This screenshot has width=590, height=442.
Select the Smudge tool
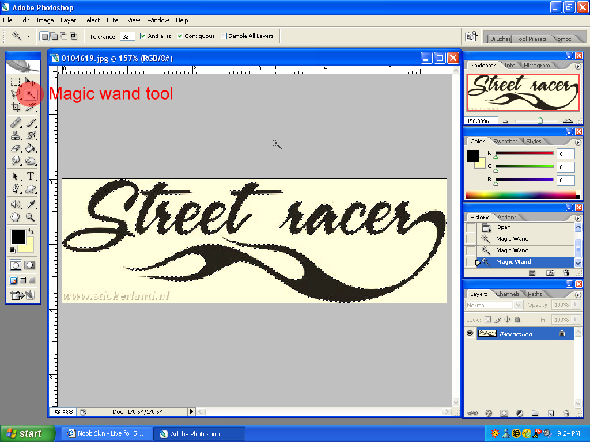coord(16,161)
